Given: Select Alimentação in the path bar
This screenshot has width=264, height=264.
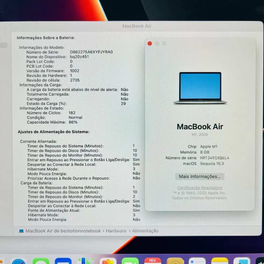Looking at the screenshot, I should pyautogui.click(x=145, y=231).
